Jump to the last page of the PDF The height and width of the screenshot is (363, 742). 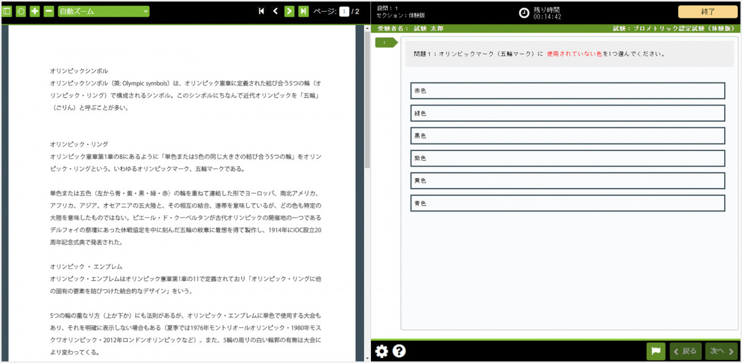coord(302,10)
